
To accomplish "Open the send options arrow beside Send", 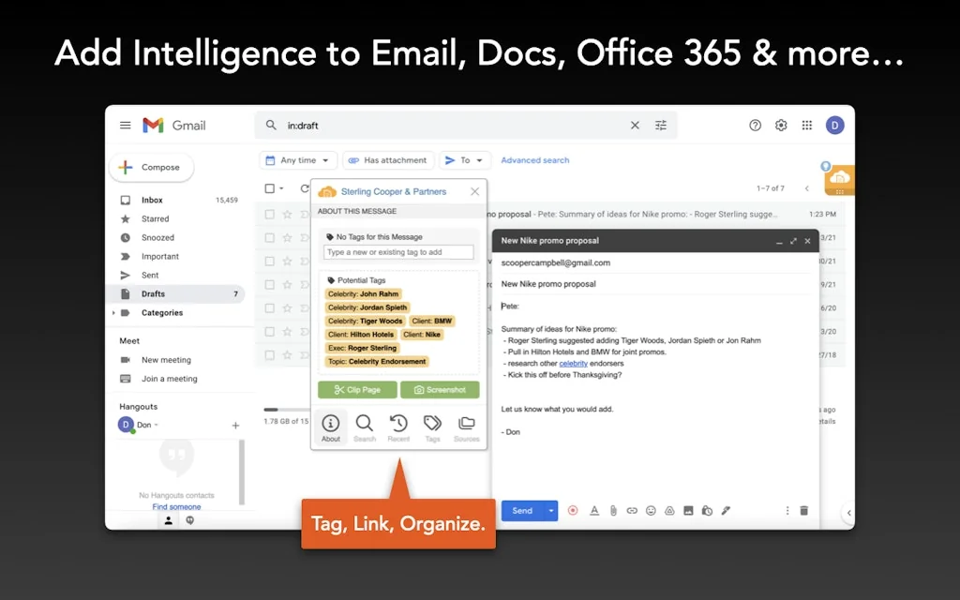I will pos(551,511).
